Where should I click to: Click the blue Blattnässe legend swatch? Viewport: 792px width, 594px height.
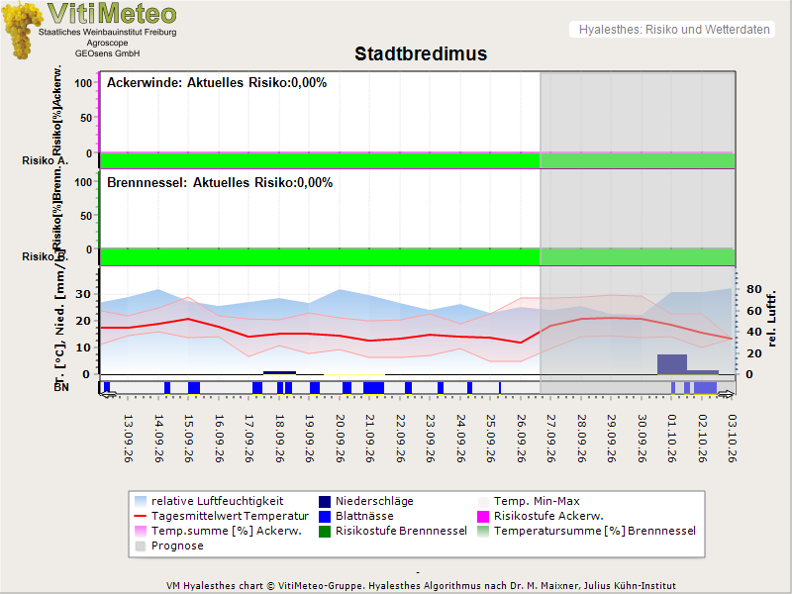[x=325, y=516]
